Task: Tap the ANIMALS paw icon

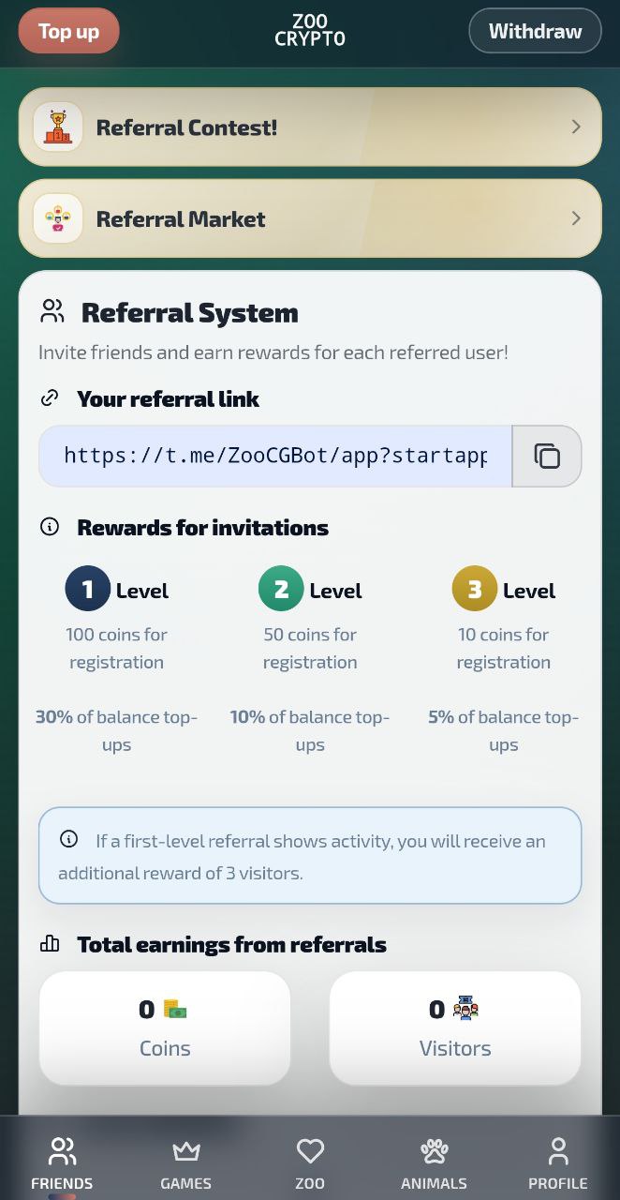Action: [434, 1149]
